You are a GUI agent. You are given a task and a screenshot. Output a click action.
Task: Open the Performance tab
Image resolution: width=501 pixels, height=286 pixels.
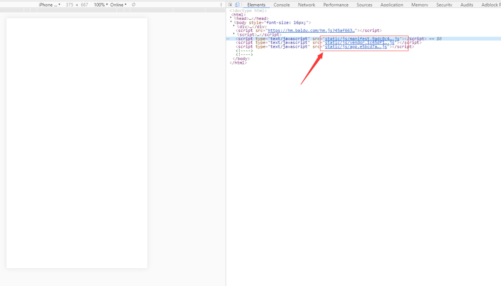tap(336, 5)
